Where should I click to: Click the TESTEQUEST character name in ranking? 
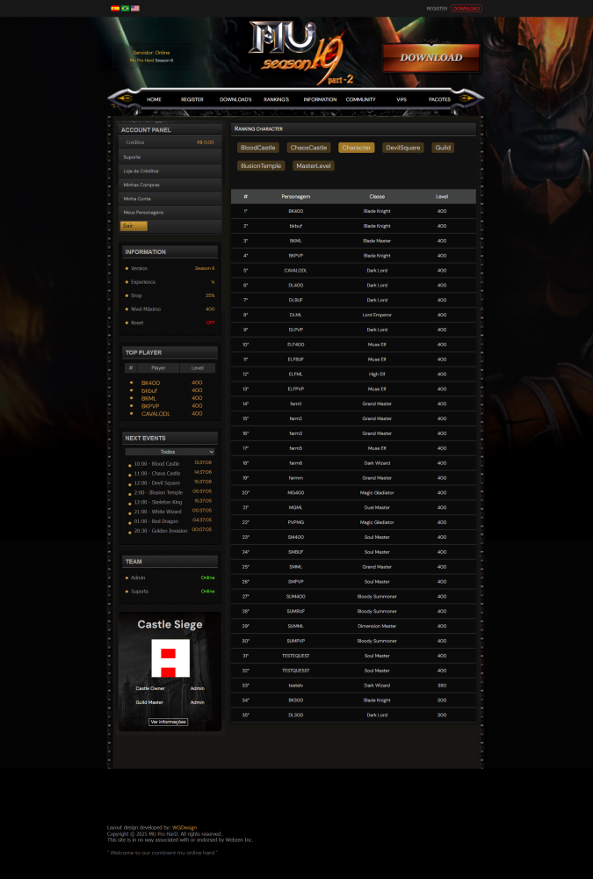296,656
